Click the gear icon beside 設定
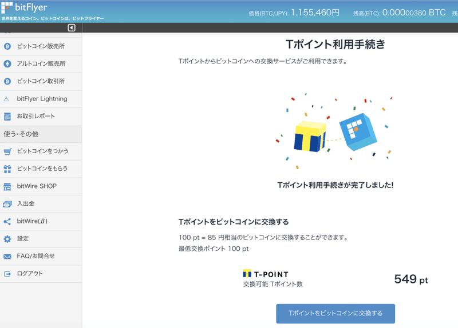This screenshot has height=328, width=458. (7, 239)
